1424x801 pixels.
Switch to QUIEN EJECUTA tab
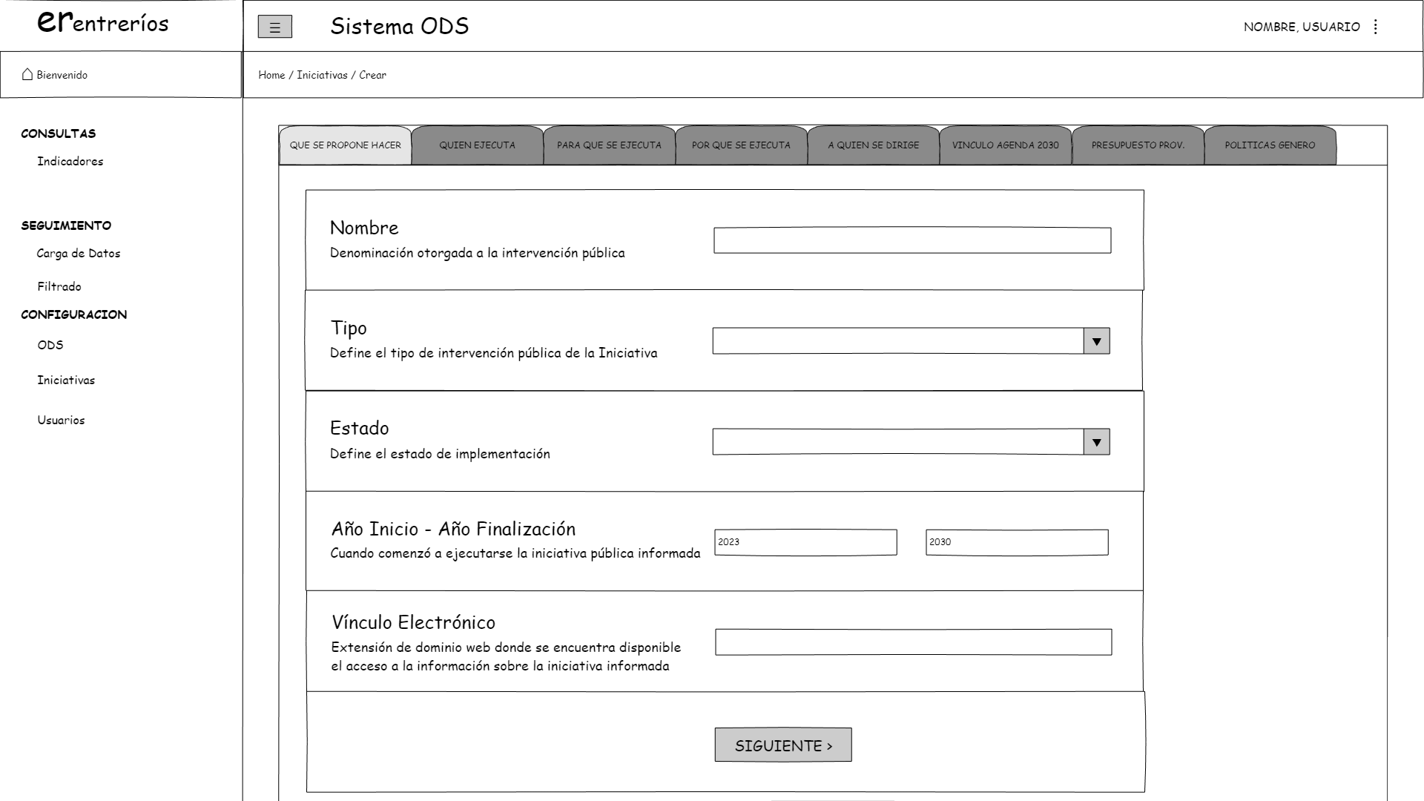[477, 145]
